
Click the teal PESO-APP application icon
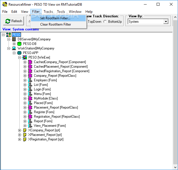(19, 53)
